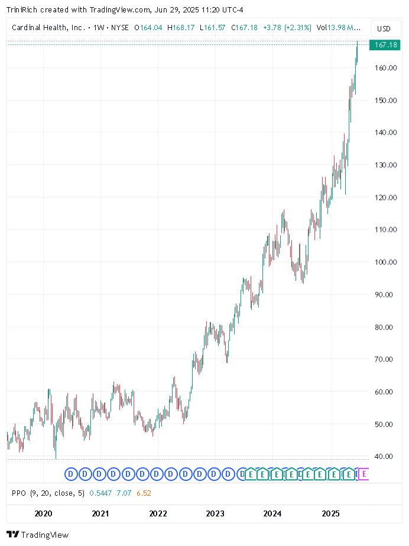Select dividend D marker directly above 2021 label

tap(99, 474)
